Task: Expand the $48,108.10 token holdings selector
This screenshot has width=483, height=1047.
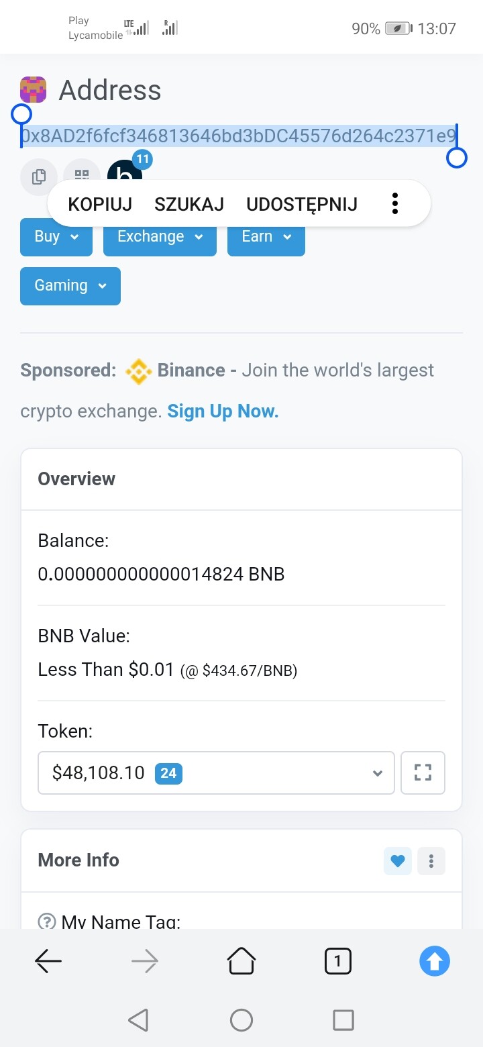Action: 216,773
